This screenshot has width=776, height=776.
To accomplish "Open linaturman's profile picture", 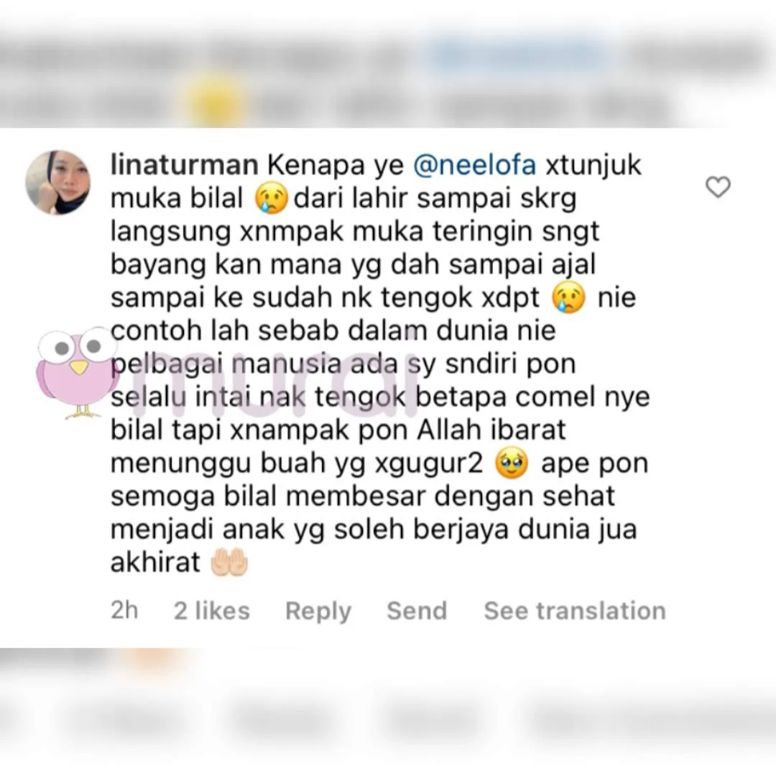I will [58, 182].
